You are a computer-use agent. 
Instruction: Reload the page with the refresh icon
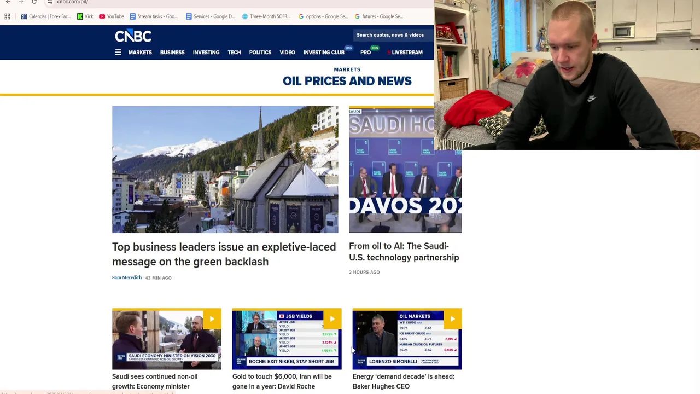point(34,2)
